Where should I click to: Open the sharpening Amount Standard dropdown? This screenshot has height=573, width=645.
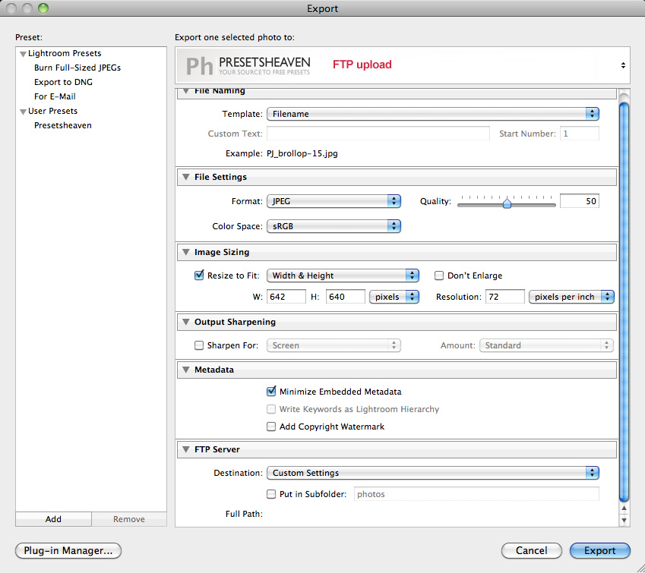point(546,345)
